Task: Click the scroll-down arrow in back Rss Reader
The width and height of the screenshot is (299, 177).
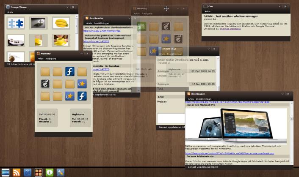Action: 138,90
